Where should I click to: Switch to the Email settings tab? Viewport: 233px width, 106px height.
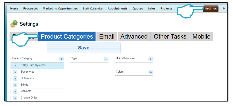pyautogui.click(x=107, y=37)
